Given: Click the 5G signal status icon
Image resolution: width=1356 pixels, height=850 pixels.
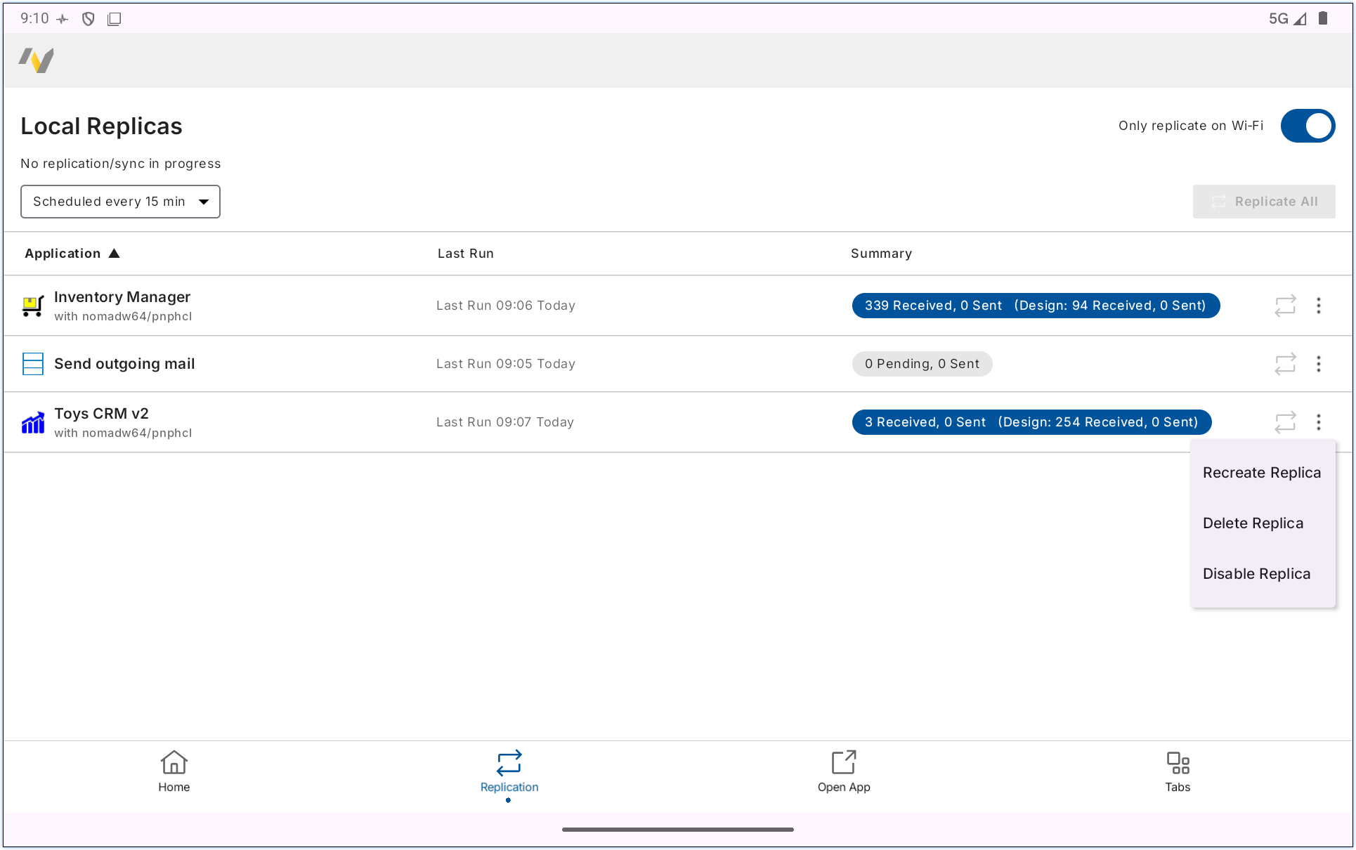Looking at the screenshot, I should coord(1287,19).
